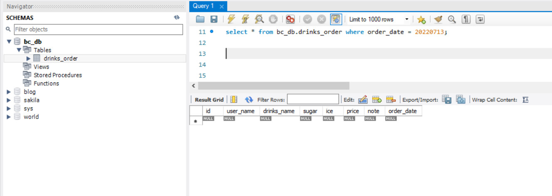This screenshot has width=552, height=196.
Task: Collapse the bc_db schema
Action: [x=9, y=42]
